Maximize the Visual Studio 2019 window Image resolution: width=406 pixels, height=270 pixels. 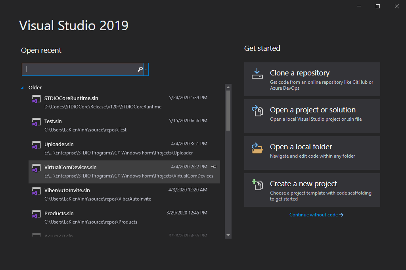coord(378,6)
